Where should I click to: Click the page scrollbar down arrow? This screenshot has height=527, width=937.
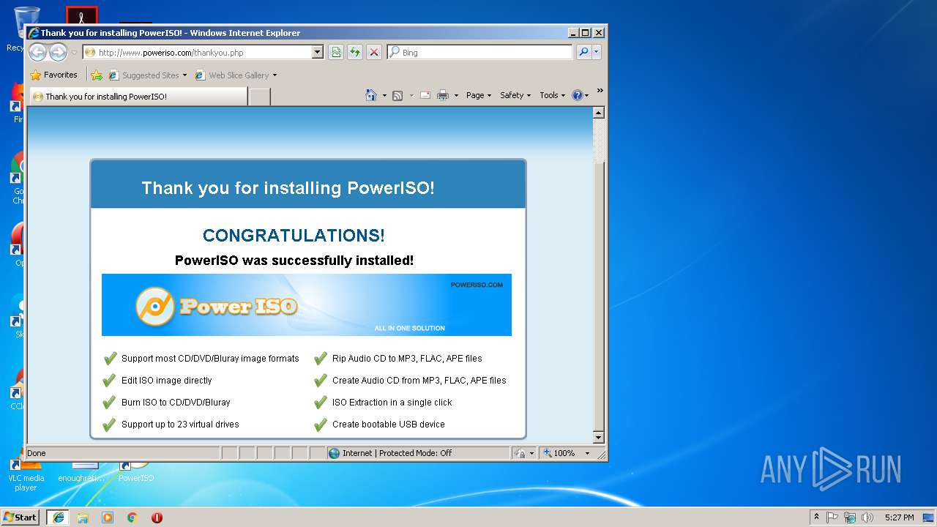[598, 438]
